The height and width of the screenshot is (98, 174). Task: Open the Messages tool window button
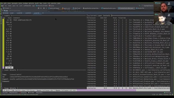tap(14, 93)
